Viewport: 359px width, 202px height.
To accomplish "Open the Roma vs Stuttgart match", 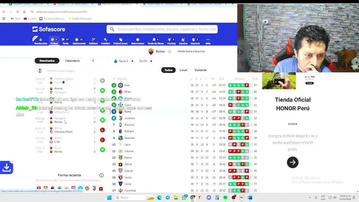I will [x=70, y=90].
